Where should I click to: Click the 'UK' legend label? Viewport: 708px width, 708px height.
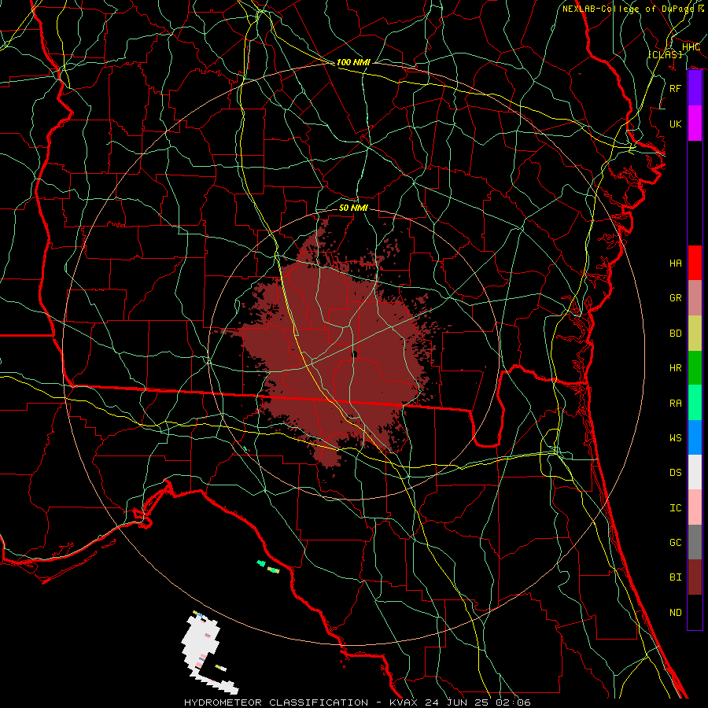pyautogui.click(x=675, y=124)
